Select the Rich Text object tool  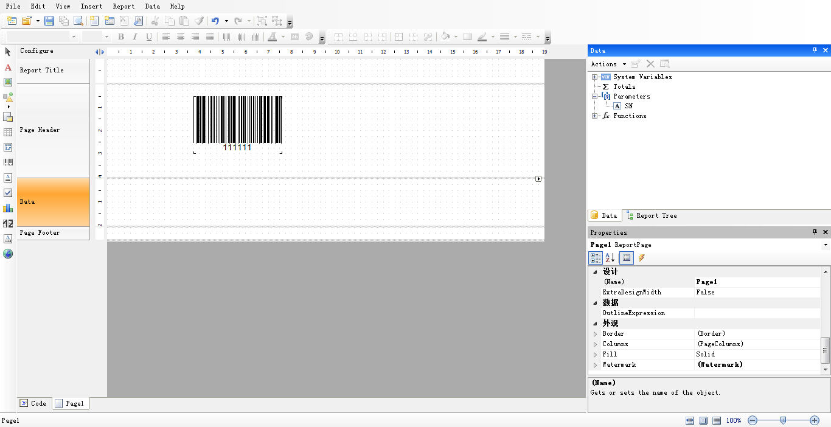[x=8, y=178]
